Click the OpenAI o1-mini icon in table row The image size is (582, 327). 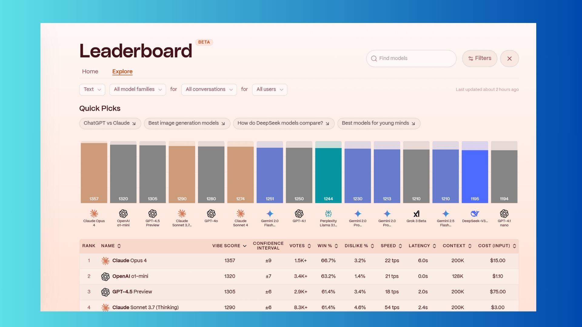tap(105, 276)
